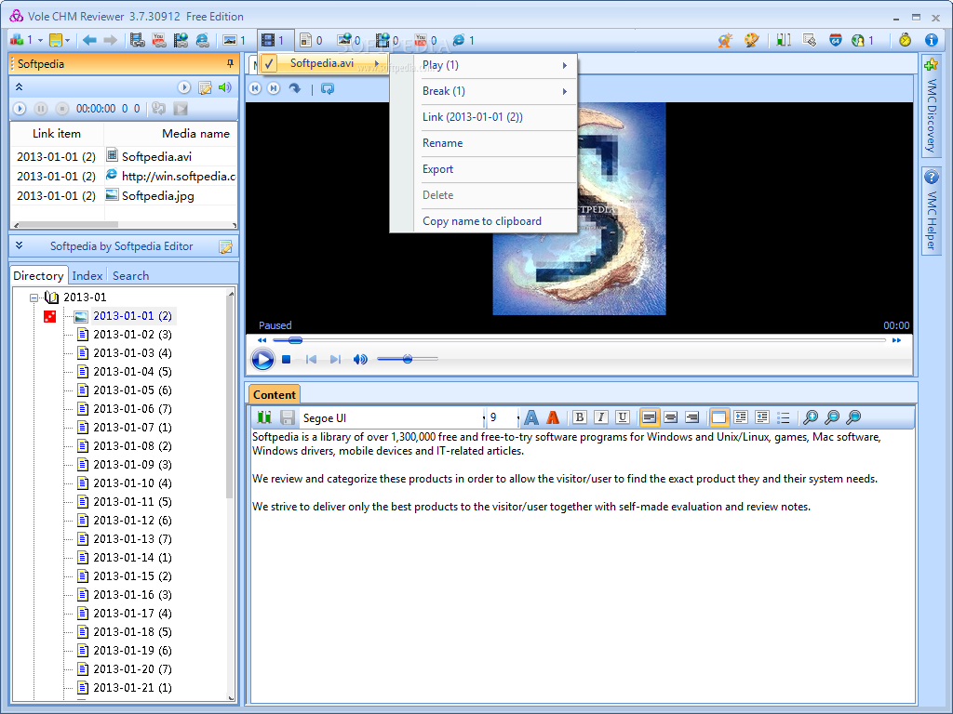Pin the Softpedia panel

[230, 63]
